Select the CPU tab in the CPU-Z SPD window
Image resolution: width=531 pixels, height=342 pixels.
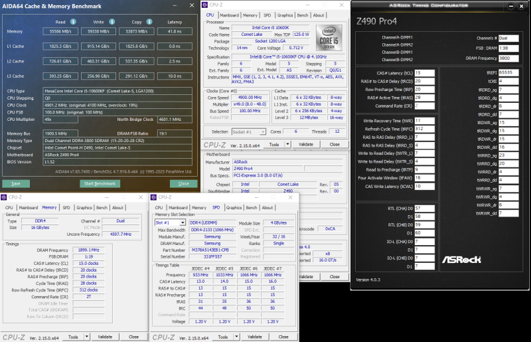(x=159, y=208)
